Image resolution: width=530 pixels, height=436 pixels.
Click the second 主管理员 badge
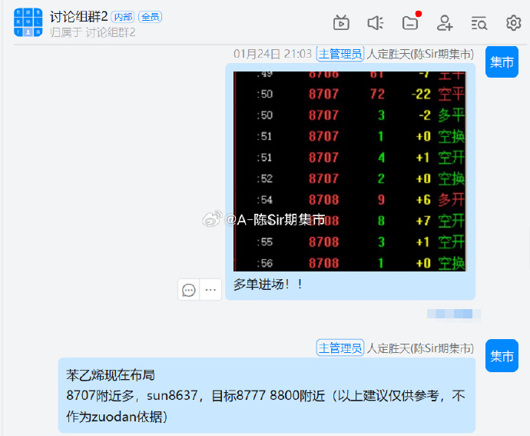[340, 348]
